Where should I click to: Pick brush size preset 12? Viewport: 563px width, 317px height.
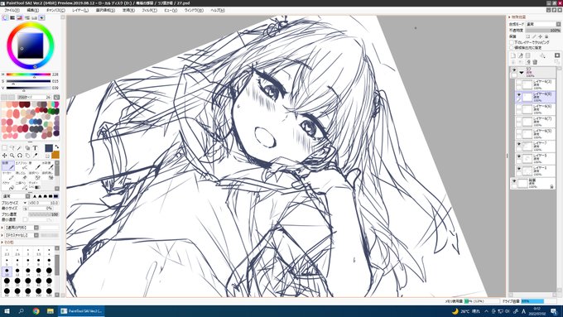[x=17, y=271]
